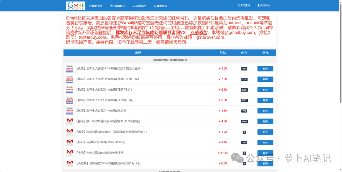
Task: Click the 2118 stock badge
Action: [244, 79]
